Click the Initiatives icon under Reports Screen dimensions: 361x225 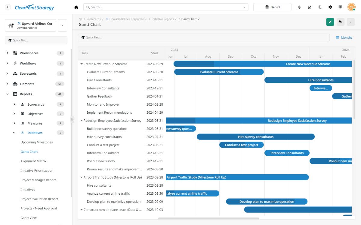(x=22, y=133)
